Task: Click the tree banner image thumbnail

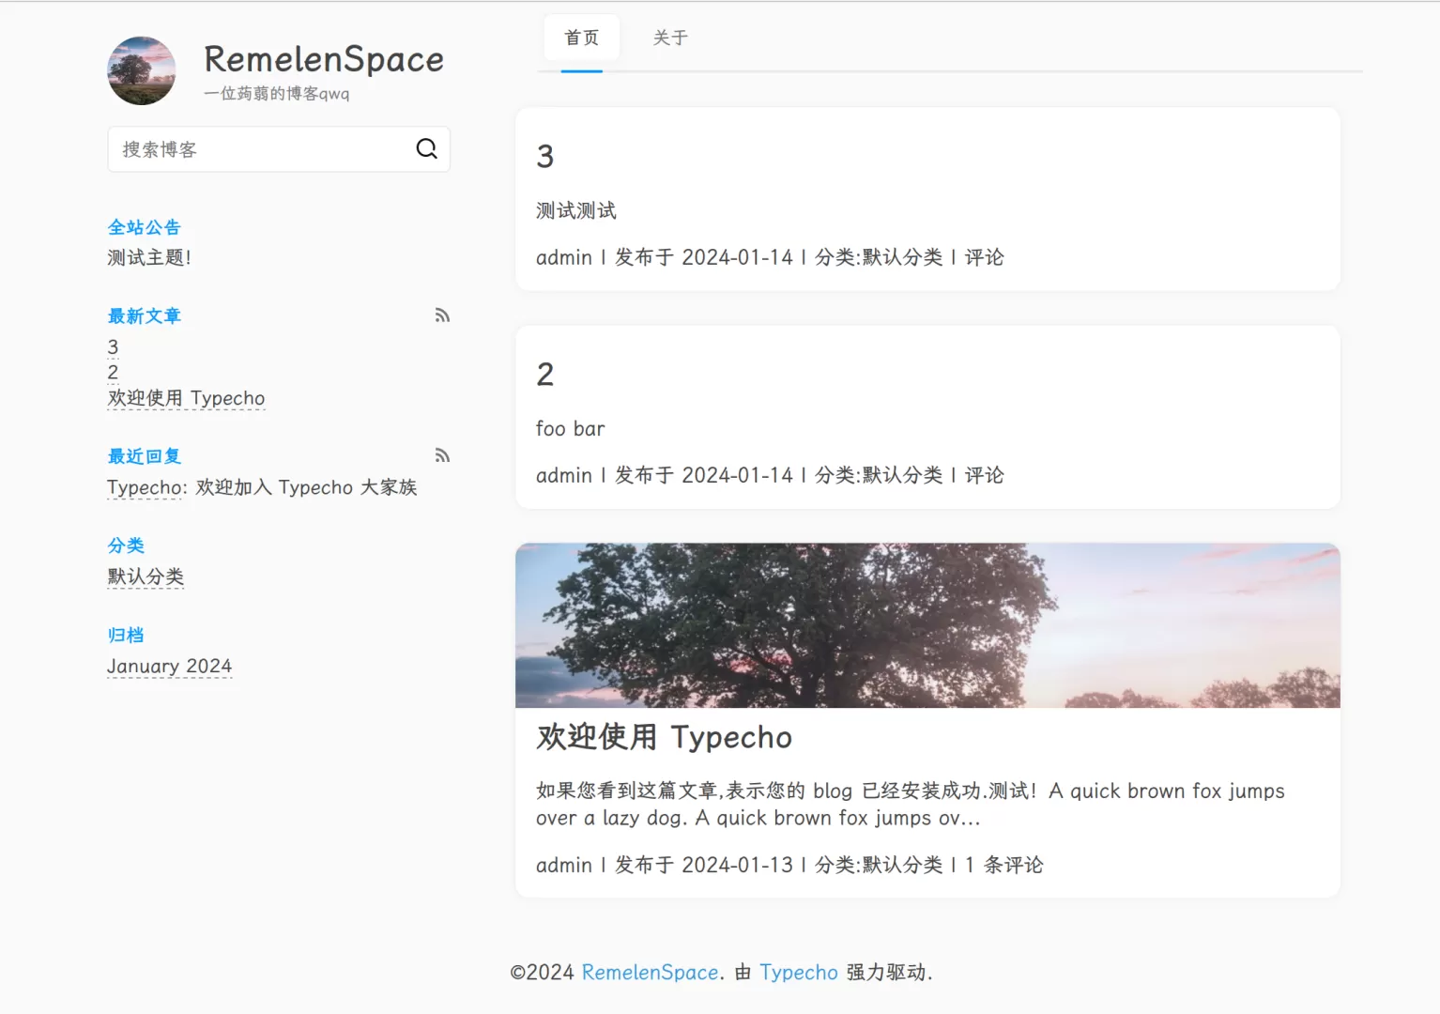Action: coord(927,625)
